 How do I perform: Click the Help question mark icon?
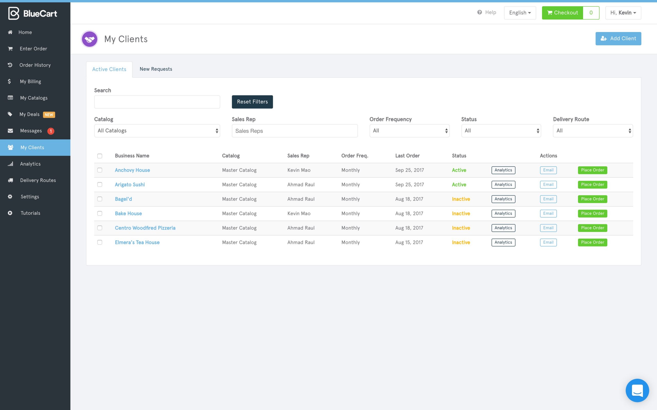(479, 13)
